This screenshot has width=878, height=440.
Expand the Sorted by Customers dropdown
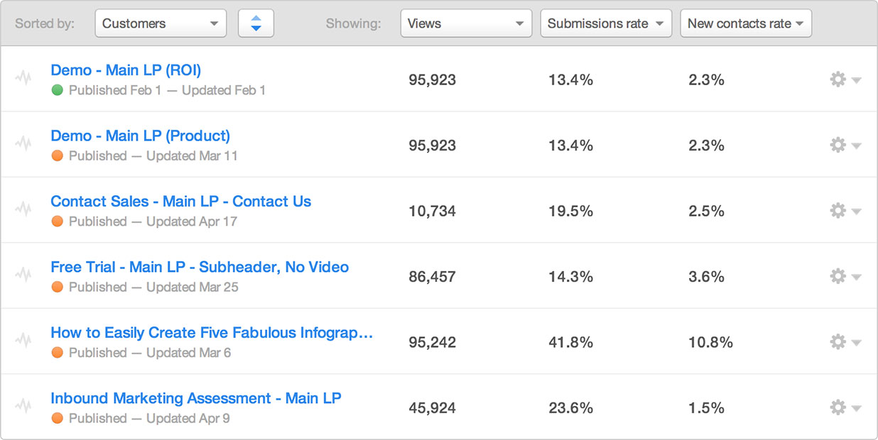[x=161, y=23]
